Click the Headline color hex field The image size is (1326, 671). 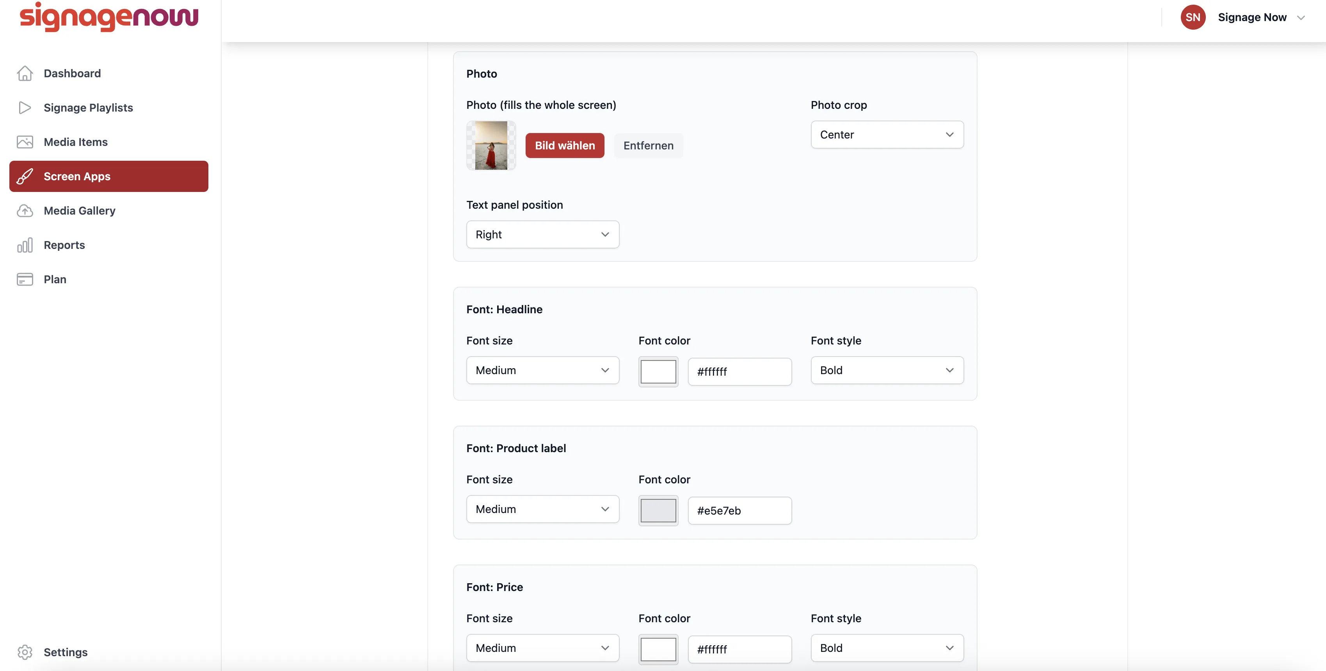[x=740, y=371]
